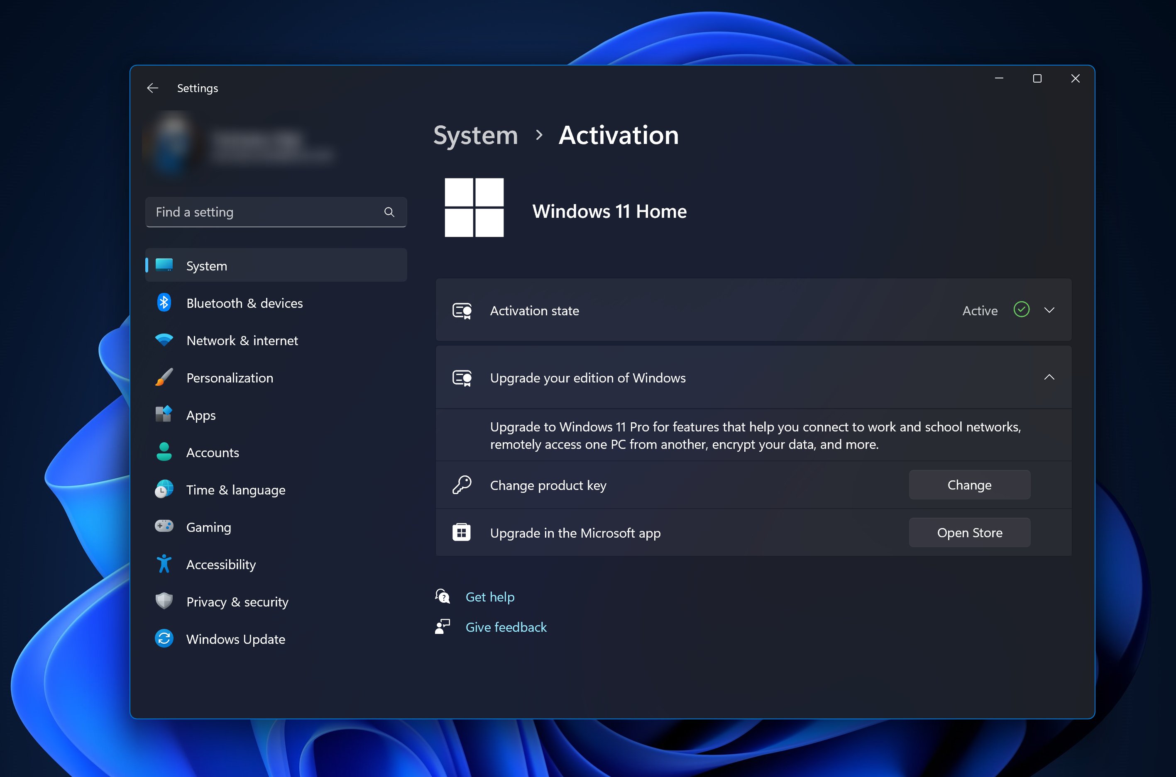Open the System category
The height and width of the screenshot is (777, 1176).
[276, 265]
